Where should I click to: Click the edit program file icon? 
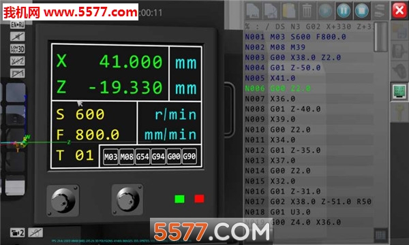(271, 11)
